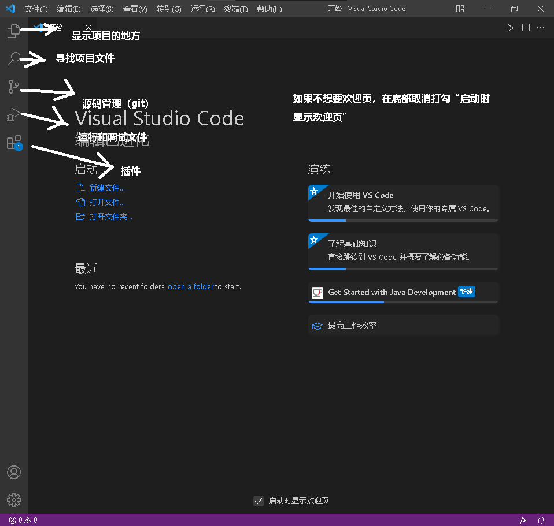Uncheck 启动时显示欢迎页 checkbox

click(258, 501)
